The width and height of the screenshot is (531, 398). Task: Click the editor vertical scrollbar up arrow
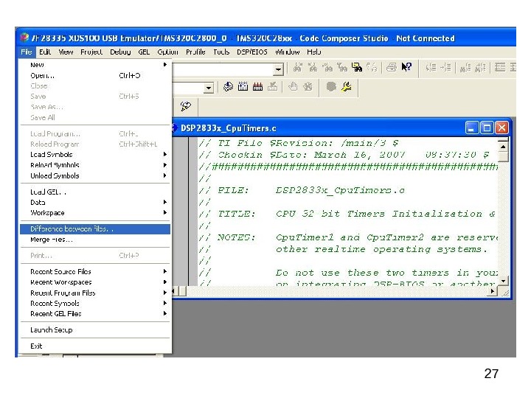[x=503, y=147]
